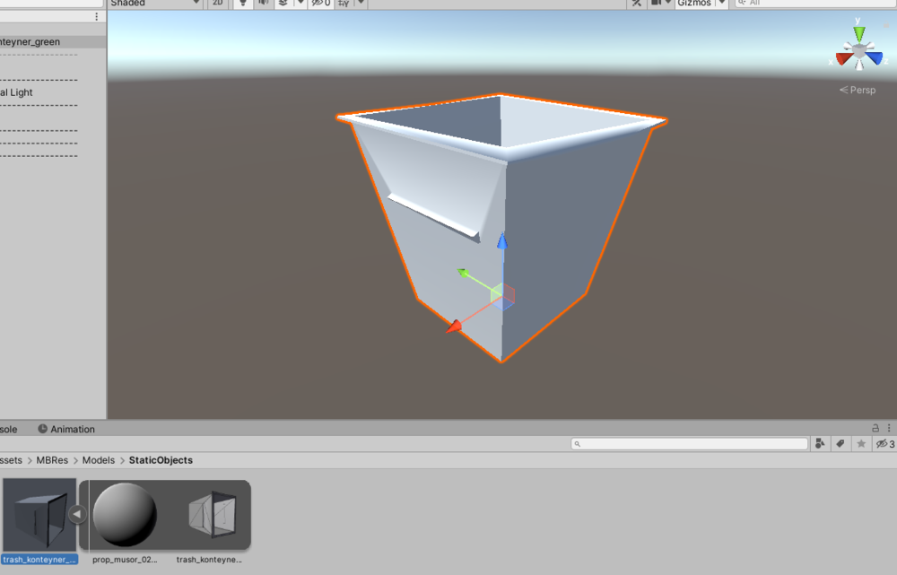Click the prop_musor_02.. asset name label
Screen dimensions: 897x575
[x=125, y=560]
